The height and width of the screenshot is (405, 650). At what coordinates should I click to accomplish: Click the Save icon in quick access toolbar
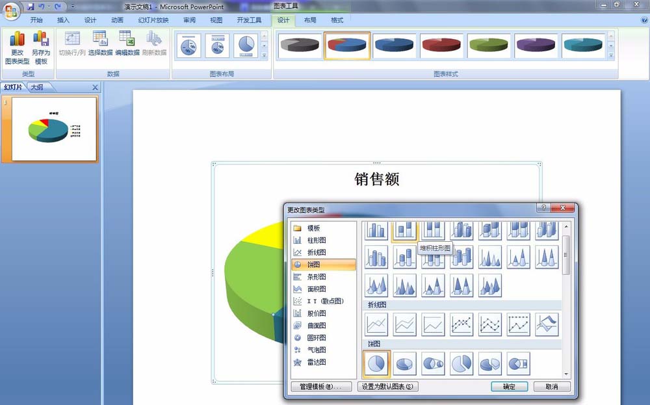(31, 7)
